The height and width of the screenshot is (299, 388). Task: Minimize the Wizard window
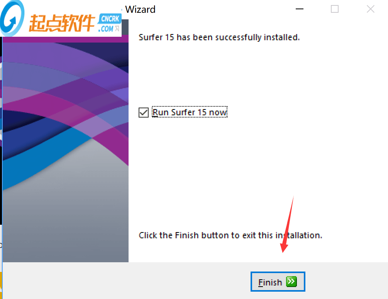[x=300, y=9]
